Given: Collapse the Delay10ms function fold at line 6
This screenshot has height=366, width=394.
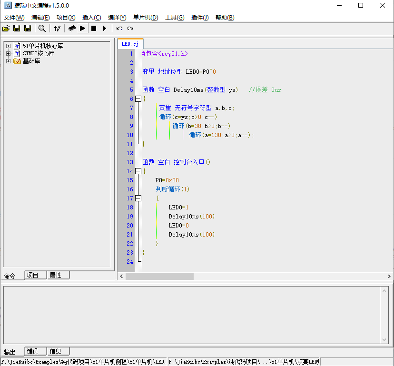Looking at the screenshot, I should click(x=138, y=99).
